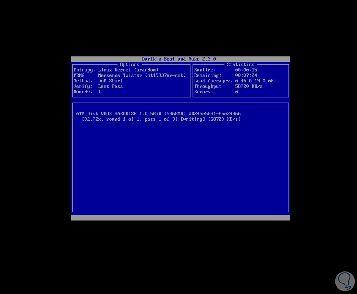The height and width of the screenshot is (294, 357).
Task: Click the "Entropy:" label
Action: click(84, 70)
